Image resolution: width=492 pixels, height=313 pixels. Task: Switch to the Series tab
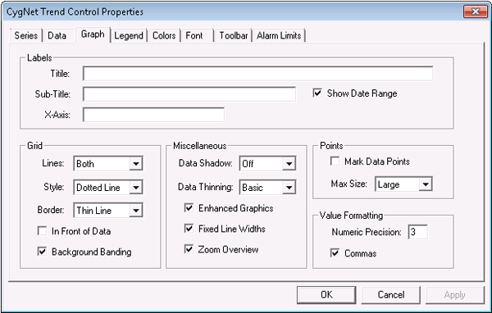pos(25,35)
